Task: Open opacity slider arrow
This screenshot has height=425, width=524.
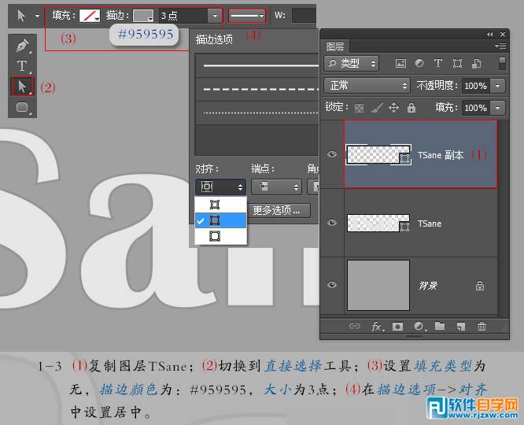Action: (497, 86)
